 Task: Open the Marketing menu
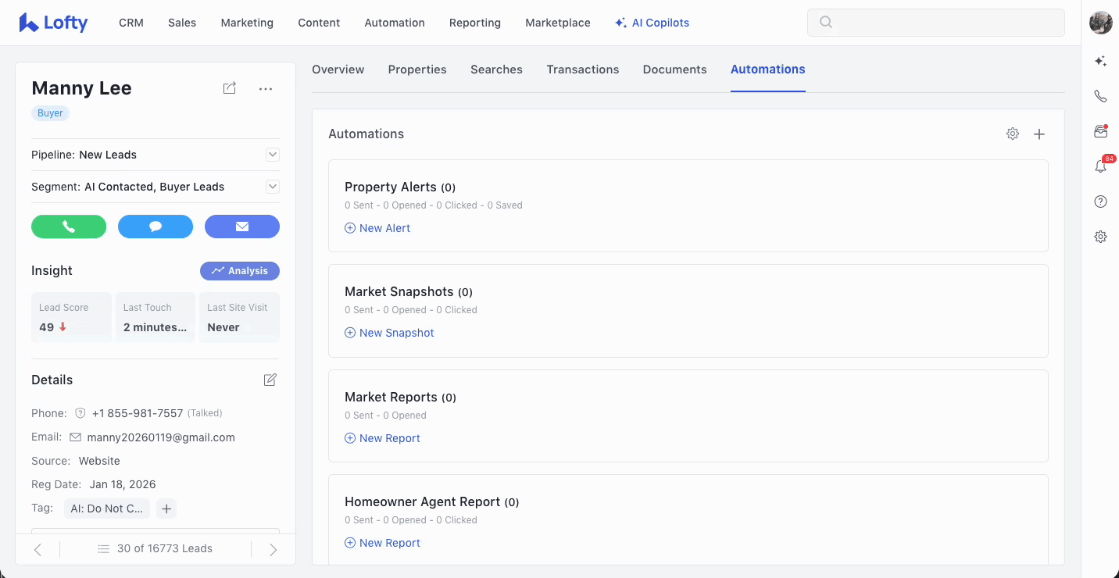pyautogui.click(x=247, y=23)
